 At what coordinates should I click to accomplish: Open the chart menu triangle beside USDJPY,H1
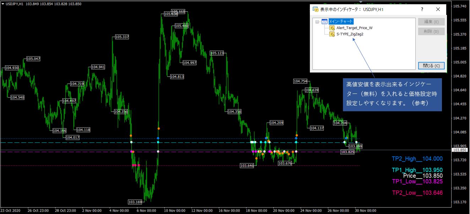click(x=3, y=4)
